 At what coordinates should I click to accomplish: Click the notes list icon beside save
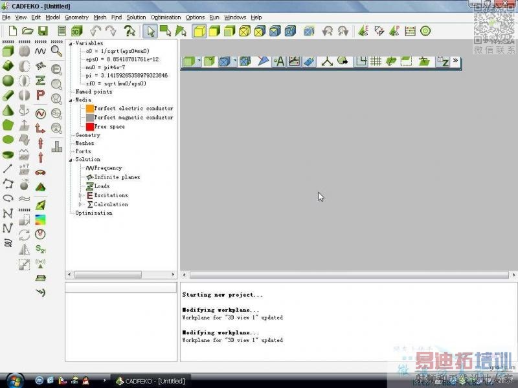click(x=62, y=31)
